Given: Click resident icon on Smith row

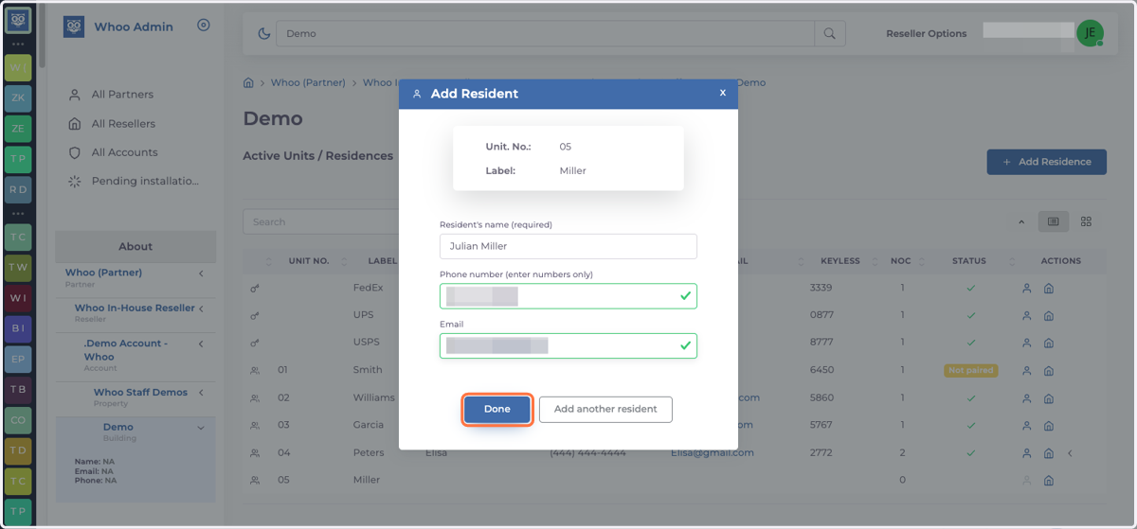Looking at the screenshot, I should (1026, 371).
